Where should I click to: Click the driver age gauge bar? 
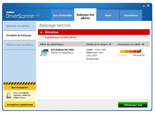[x=130, y=51]
